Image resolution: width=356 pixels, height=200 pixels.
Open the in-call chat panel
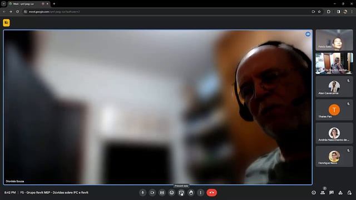[332, 193]
